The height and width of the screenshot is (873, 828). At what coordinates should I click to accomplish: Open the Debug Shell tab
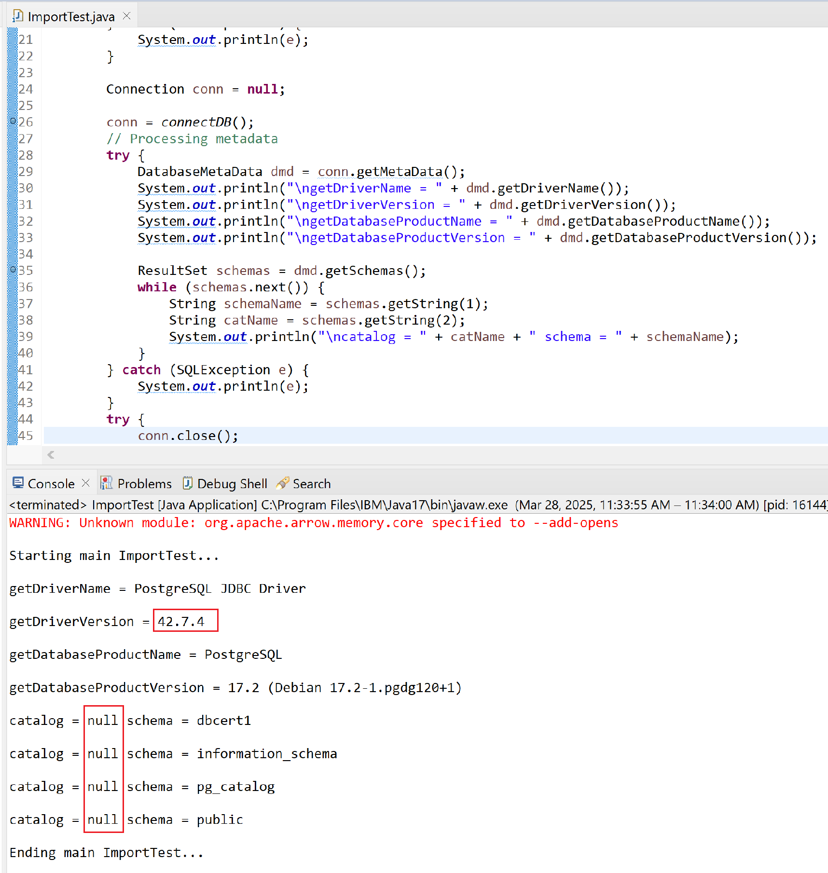[232, 484]
